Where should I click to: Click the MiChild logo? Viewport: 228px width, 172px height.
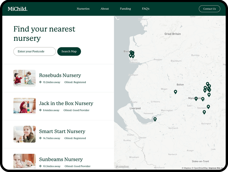point(17,9)
